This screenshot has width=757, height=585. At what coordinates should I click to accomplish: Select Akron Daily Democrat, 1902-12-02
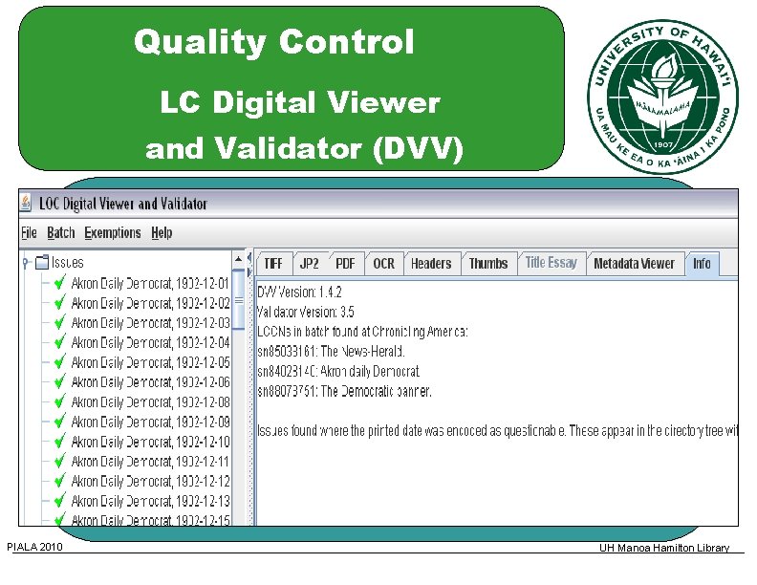tap(150, 303)
